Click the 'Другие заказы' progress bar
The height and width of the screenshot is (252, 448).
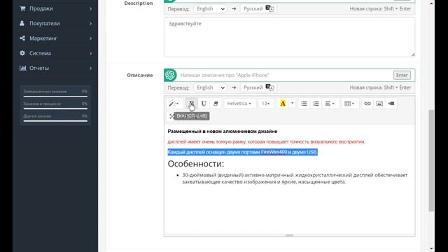tap(55, 121)
